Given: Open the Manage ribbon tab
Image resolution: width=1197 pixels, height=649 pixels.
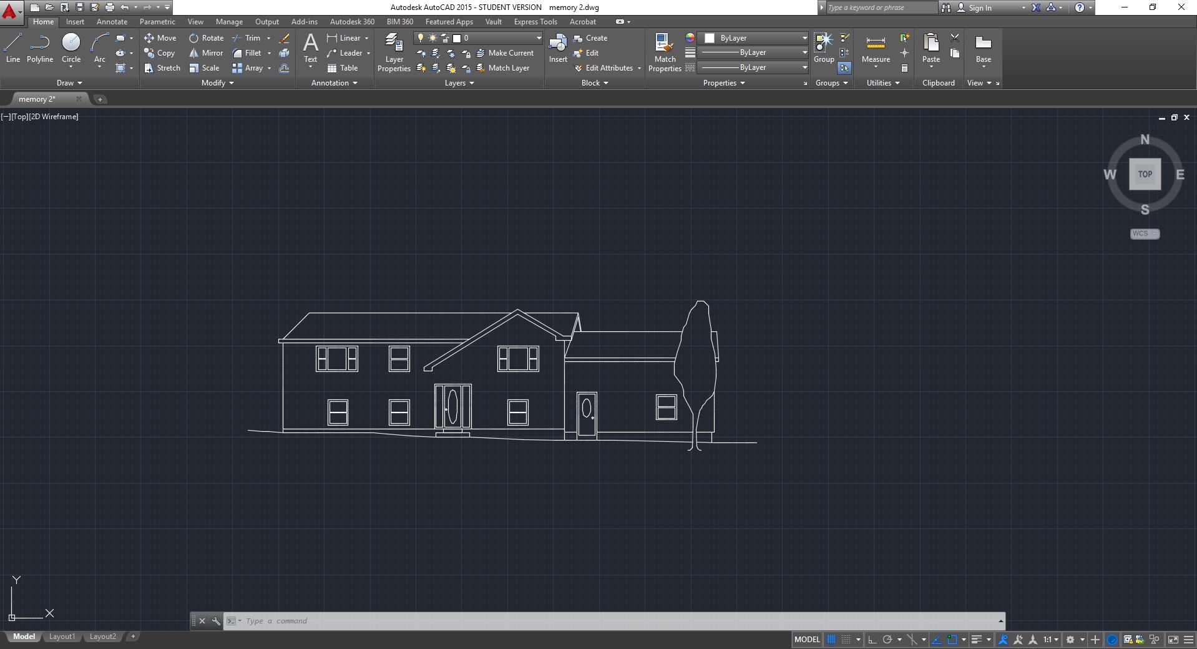Looking at the screenshot, I should tap(229, 22).
